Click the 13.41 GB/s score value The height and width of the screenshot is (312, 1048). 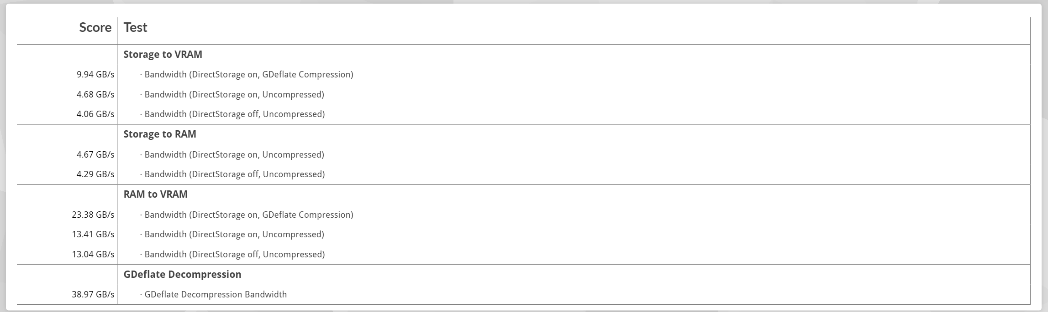[93, 234]
